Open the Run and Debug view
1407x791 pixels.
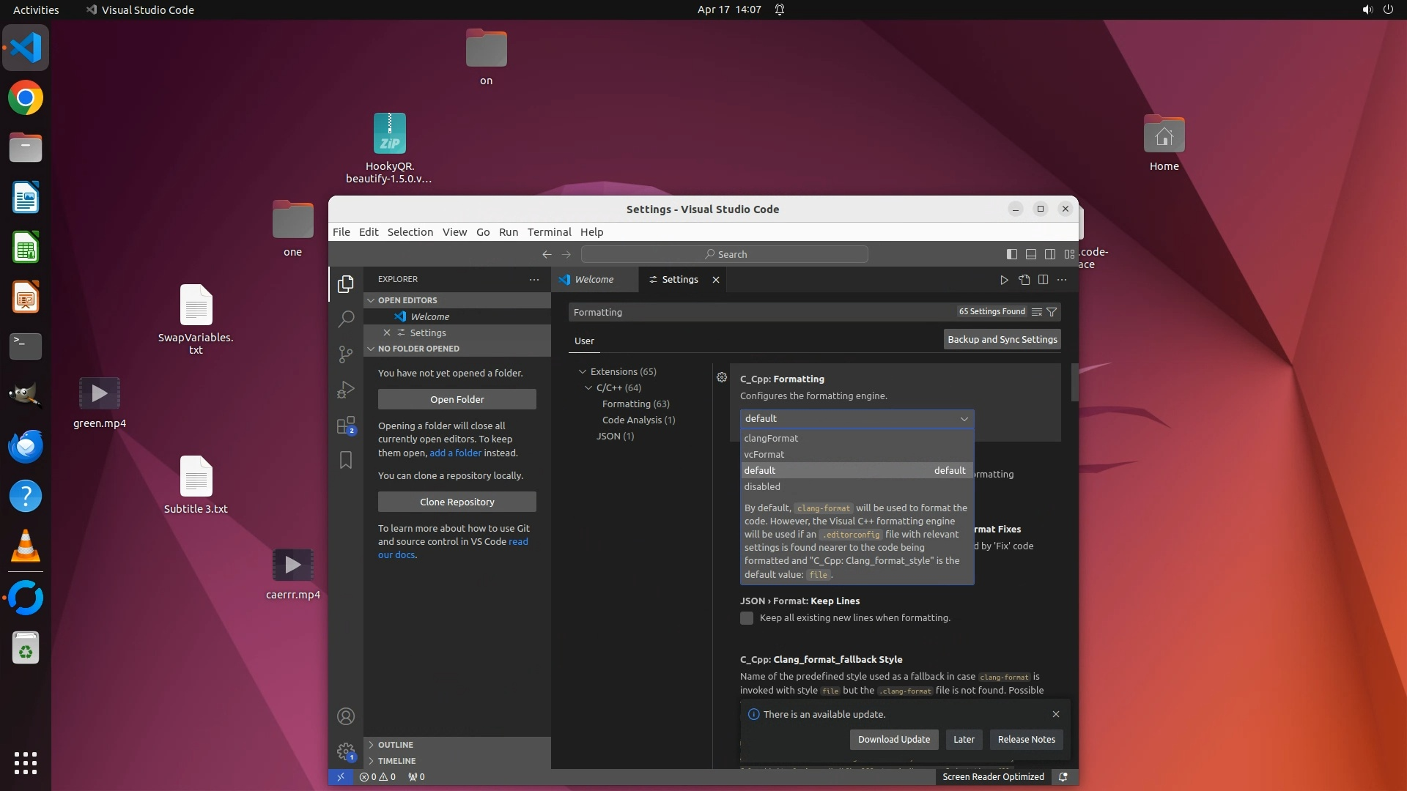click(346, 390)
